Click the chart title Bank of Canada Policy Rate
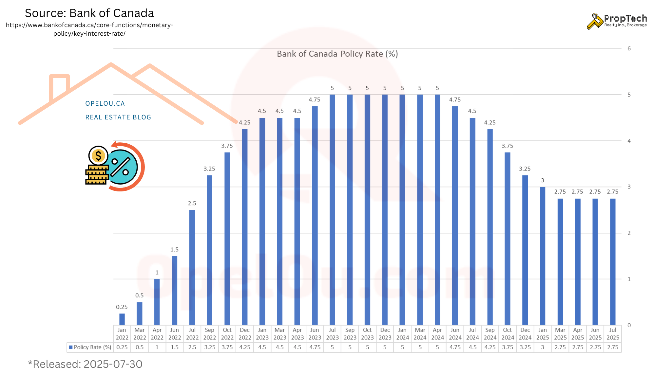 [x=337, y=54]
